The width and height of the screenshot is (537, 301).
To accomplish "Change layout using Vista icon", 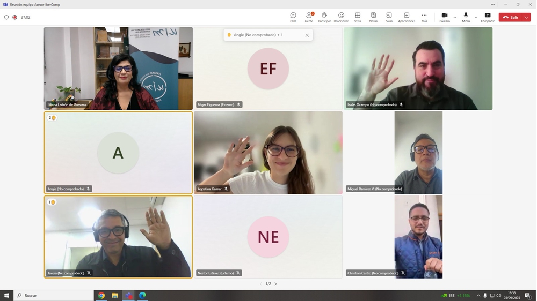I will (x=358, y=17).
